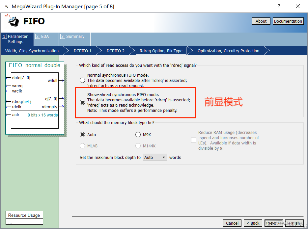Open the maximum block depth dropdown

(155, 157)
